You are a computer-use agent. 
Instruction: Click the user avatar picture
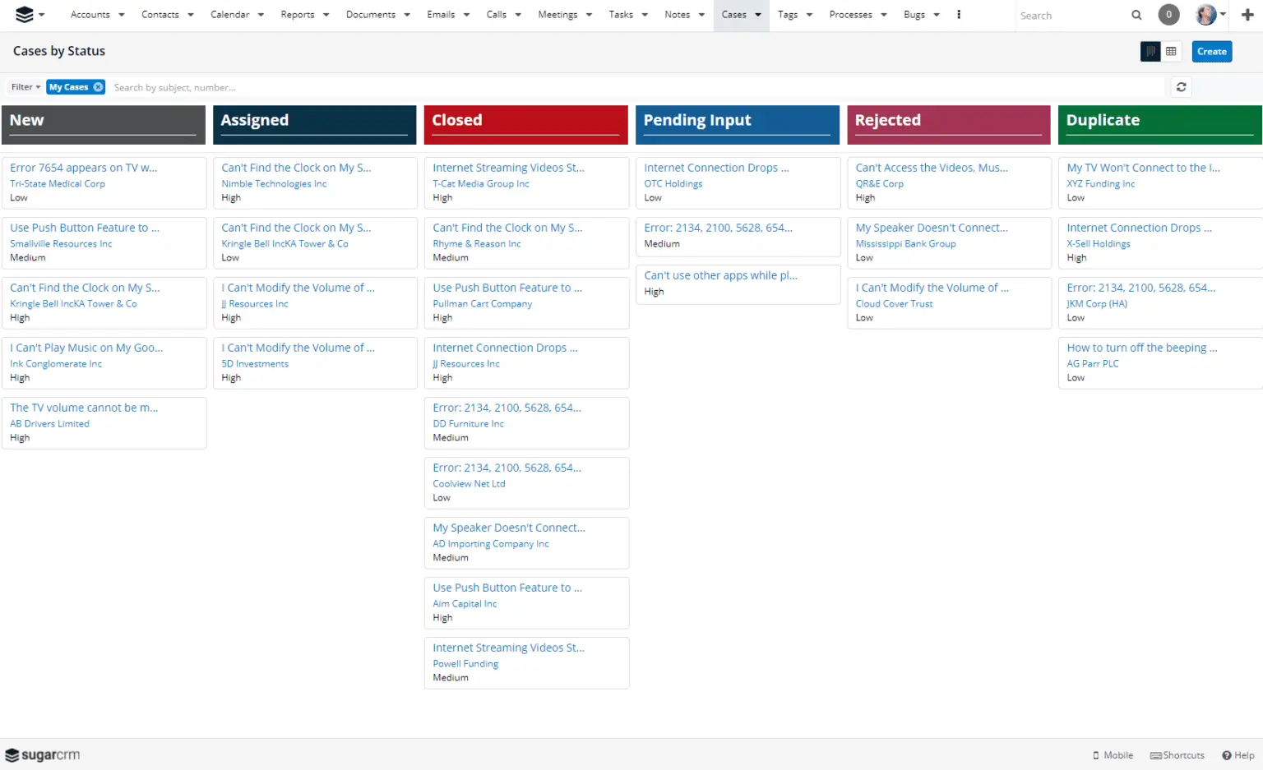click(1205, 15)
